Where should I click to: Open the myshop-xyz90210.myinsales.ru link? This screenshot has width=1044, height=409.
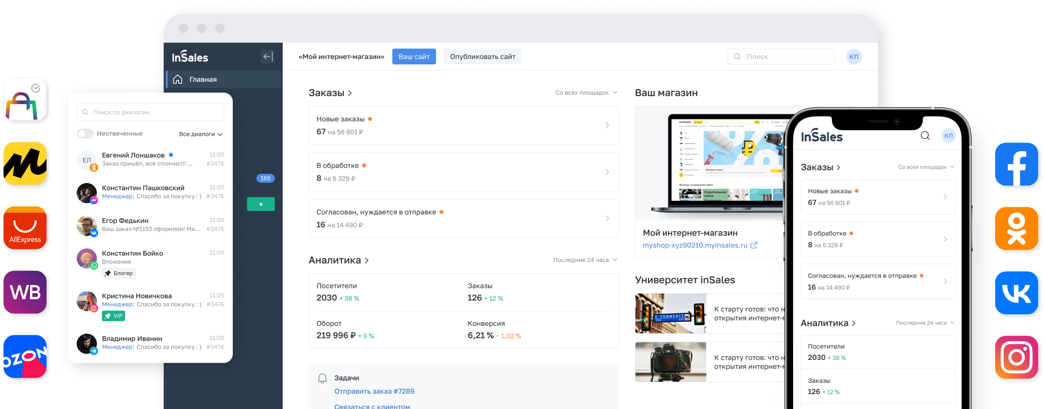point(695,245)
